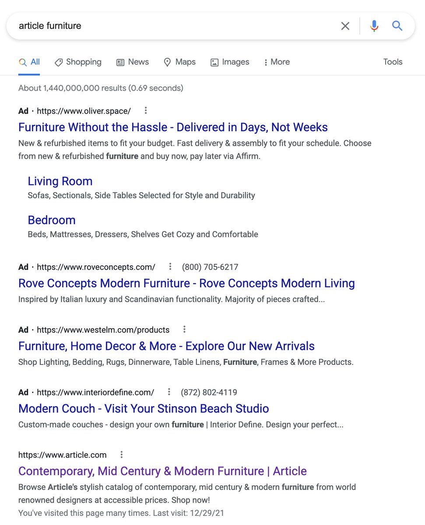
Task: Click the https://www.roveconcepts.com/ URL text
Action: click(x=96, y=267)
